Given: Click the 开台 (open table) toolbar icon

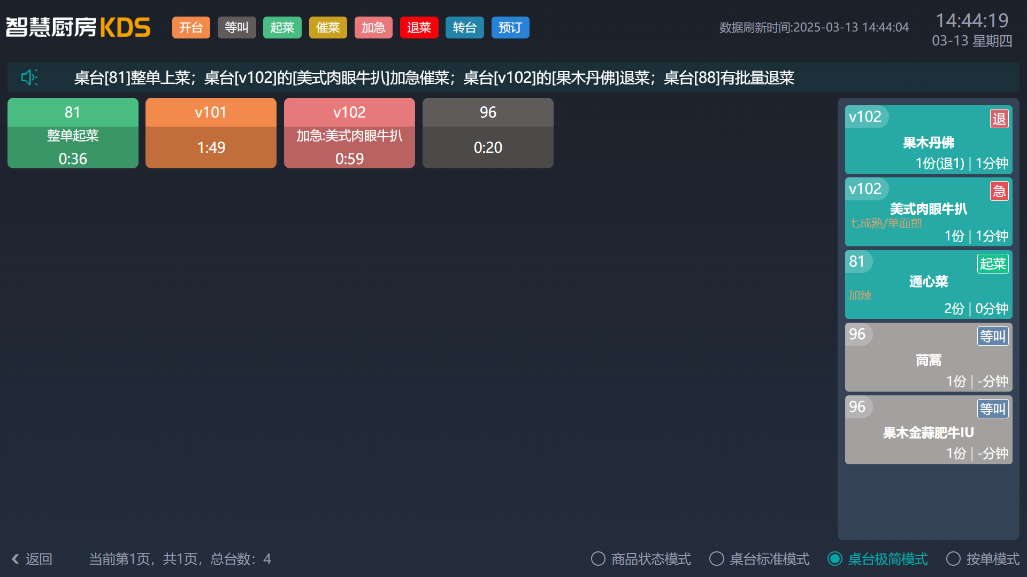Looking at the screenshot, I should [x=191, y=27].
